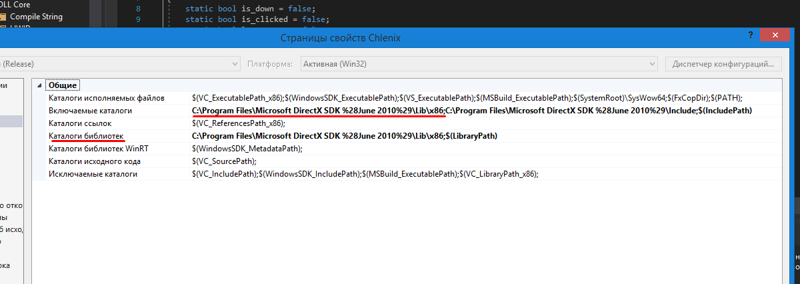Select the Каталоги библиотек property name
Image resolution: width=800 pixels, height=284 pixels.
pos(86,136)
